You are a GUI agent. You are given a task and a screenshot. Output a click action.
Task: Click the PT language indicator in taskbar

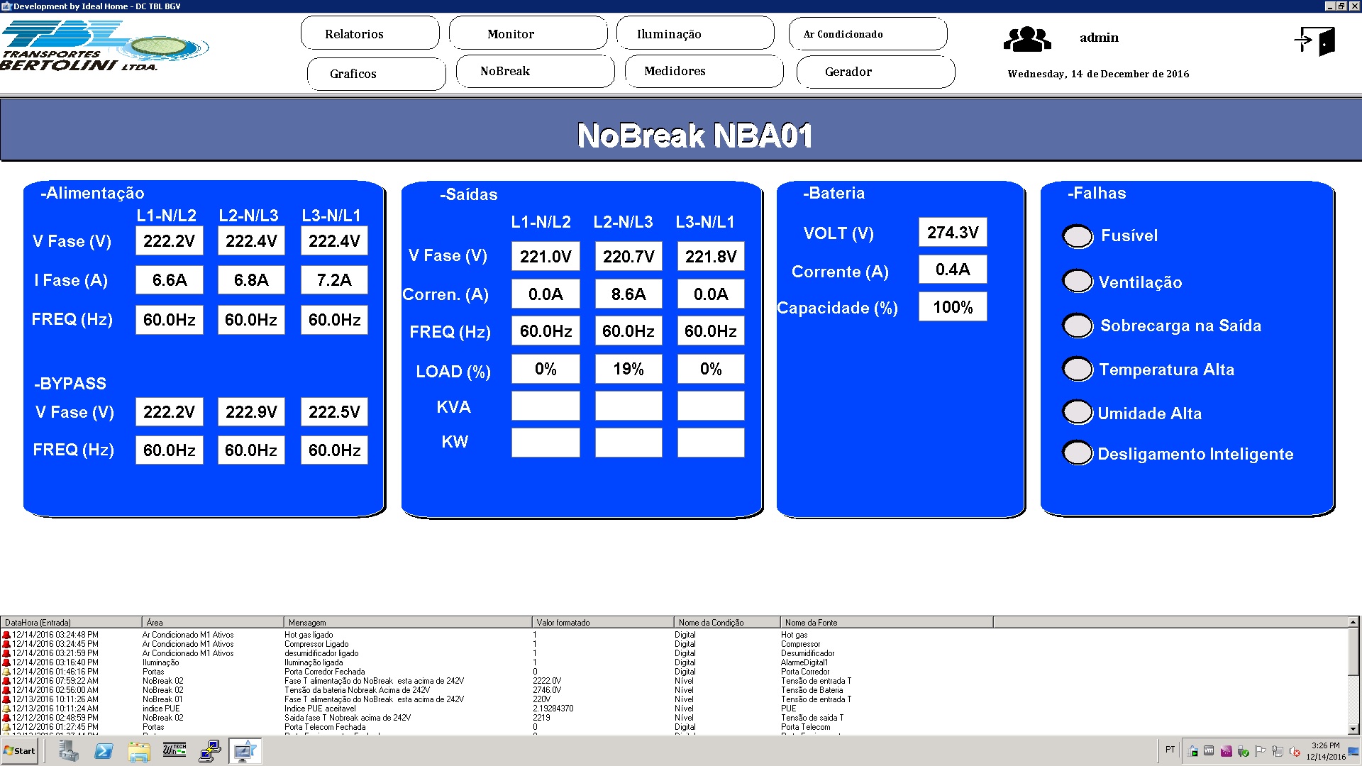pyautogui.click(x=1170, y=750)
